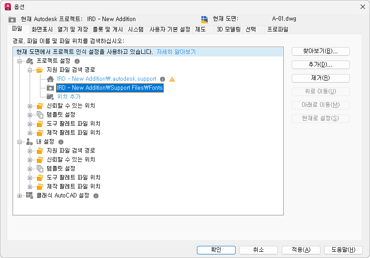This screenshot has width=370, height=258.
Task: Collapse project 지원 파일 검색 경로 node
Action: pos(30,70)
